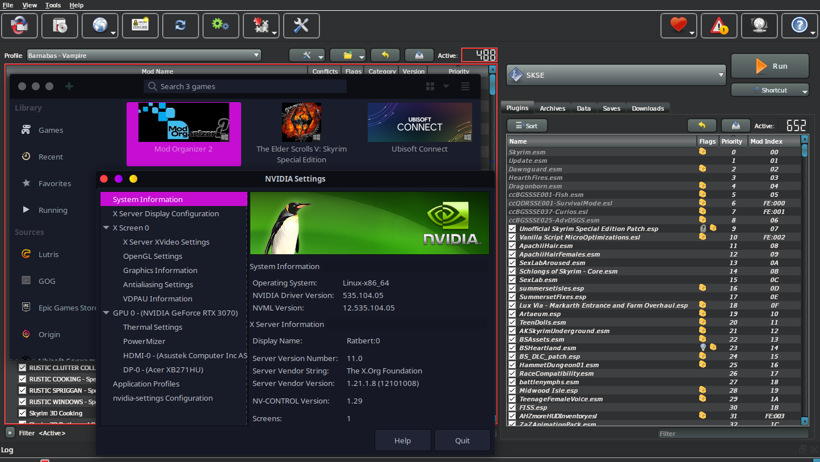Image resolution: width=820 pixels, height=462 pixels.
Task: Click the install mod from archive icon
Action: point(60,26)
